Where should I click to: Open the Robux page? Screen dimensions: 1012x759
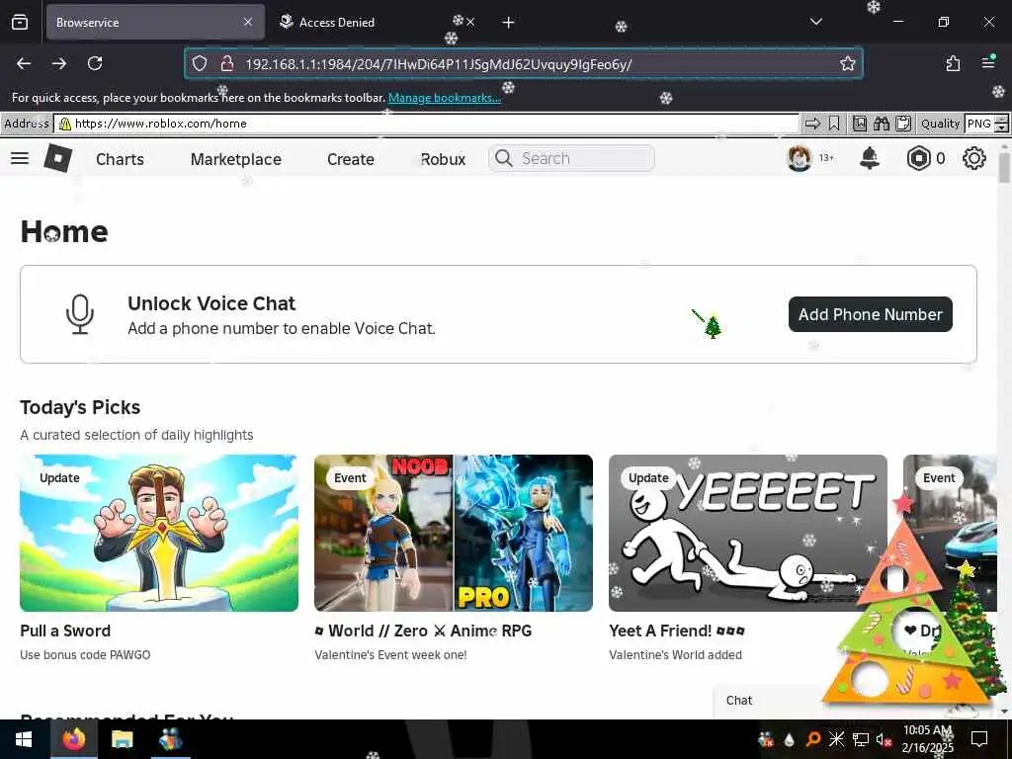pos(443,159)
